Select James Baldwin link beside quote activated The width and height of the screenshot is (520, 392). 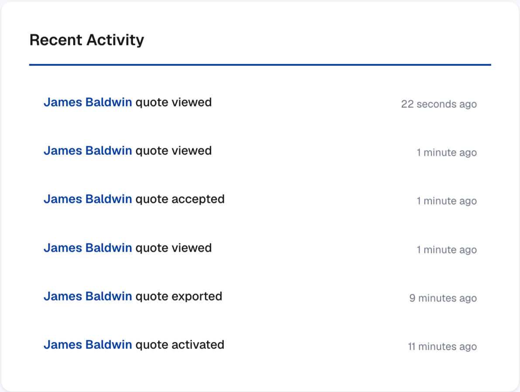pyautogui.click(x=88, y=344)
